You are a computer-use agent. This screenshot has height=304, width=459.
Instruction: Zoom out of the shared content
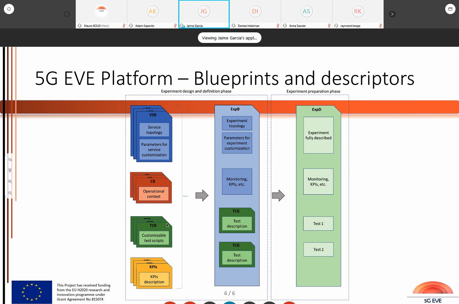coord(10,193)
